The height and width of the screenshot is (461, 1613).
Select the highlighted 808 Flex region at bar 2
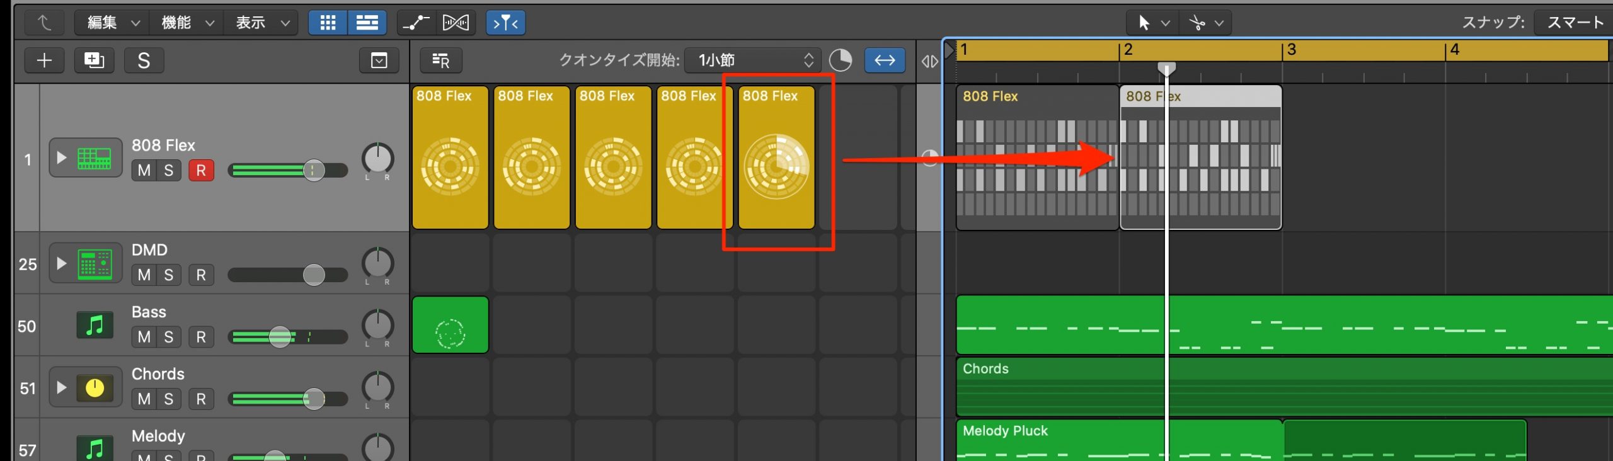click(x=1201, y=157)
